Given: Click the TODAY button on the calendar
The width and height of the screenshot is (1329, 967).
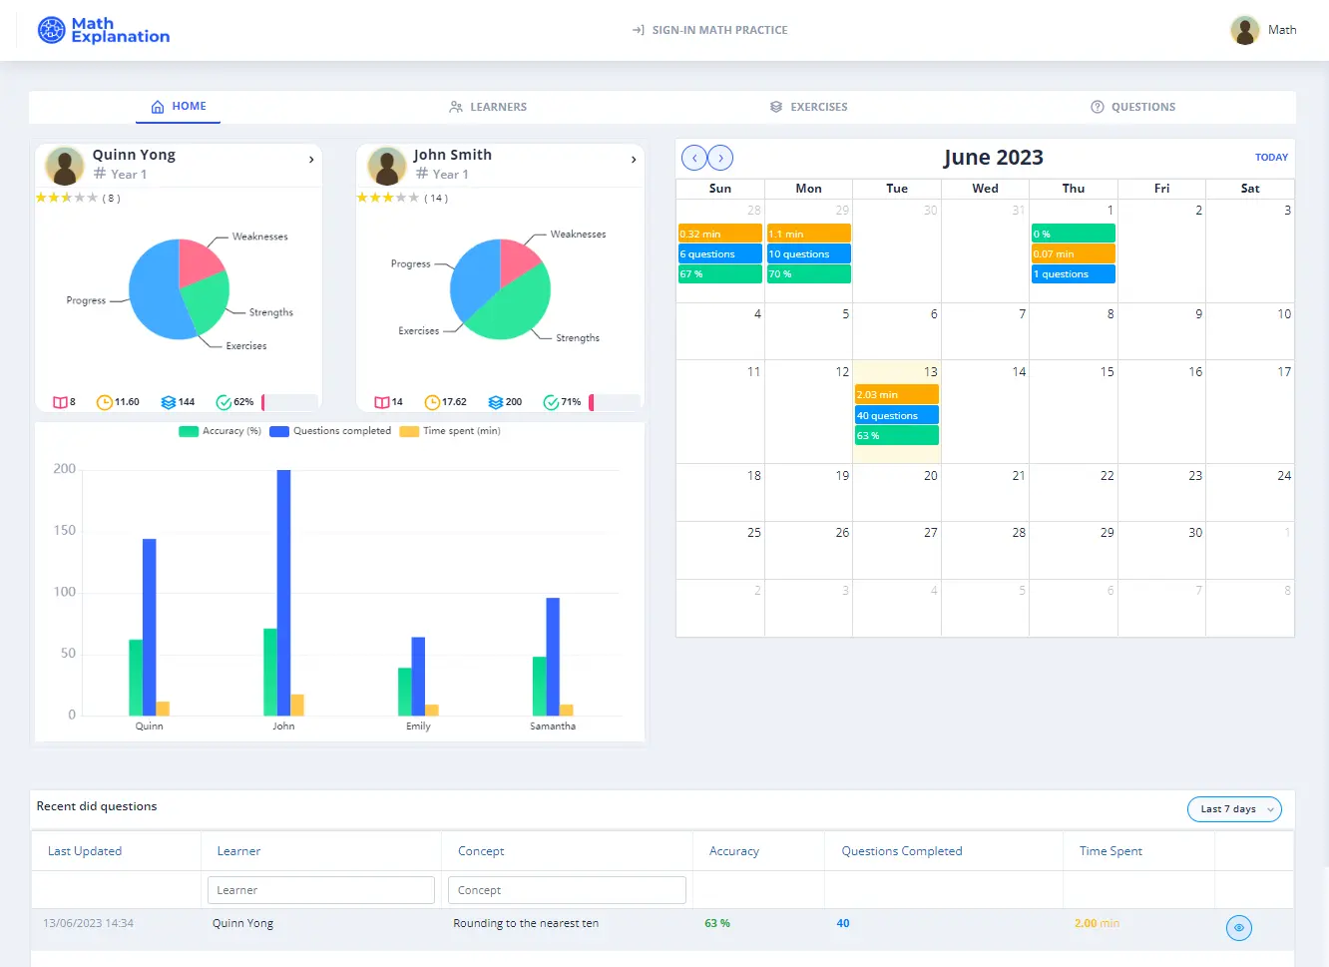Looking at the screenshot, I should pos(1271,157).
